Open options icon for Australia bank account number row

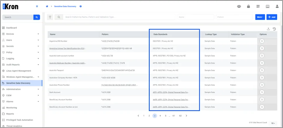pyautogui.click(x=262, y=56)
